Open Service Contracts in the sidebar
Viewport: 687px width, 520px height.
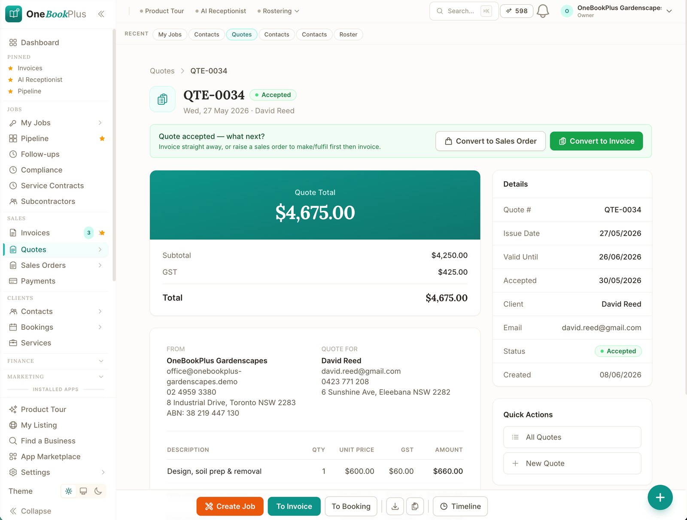pyautogui.click(x=52, y=185)
